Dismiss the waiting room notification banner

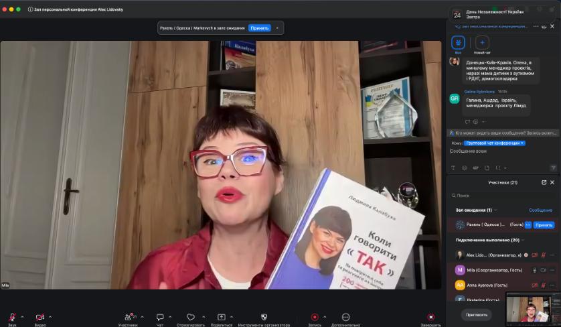click(x=277, y=28)
